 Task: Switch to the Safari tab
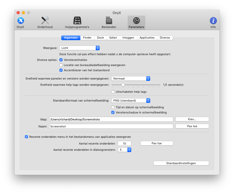[x=113, y=38]
